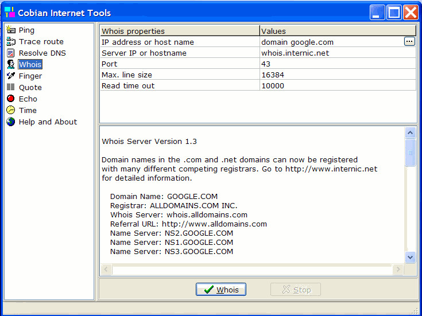
Task: Click the red Echo icon
Action: click(11, 99)
